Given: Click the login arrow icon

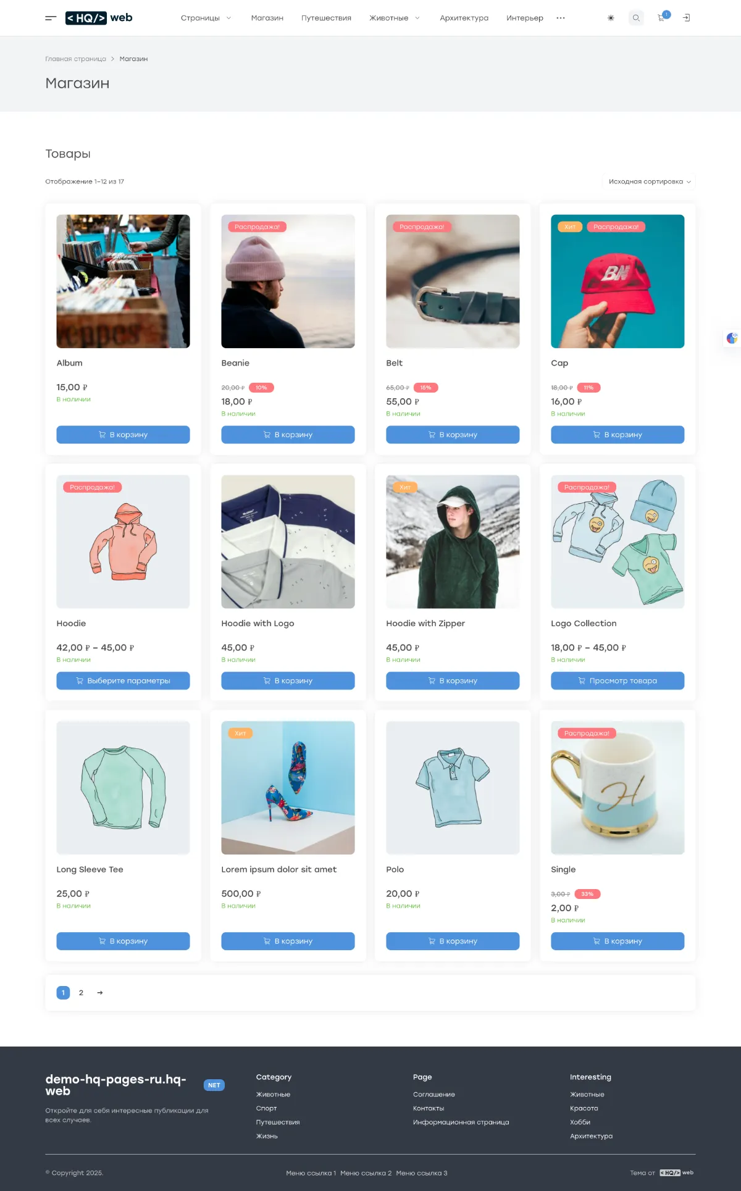Looking at the screenshot, I should [686, 18].
